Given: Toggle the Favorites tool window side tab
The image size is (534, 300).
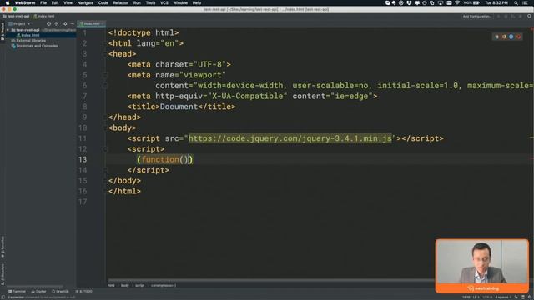Looking at the screenshot, I should 3,247.
